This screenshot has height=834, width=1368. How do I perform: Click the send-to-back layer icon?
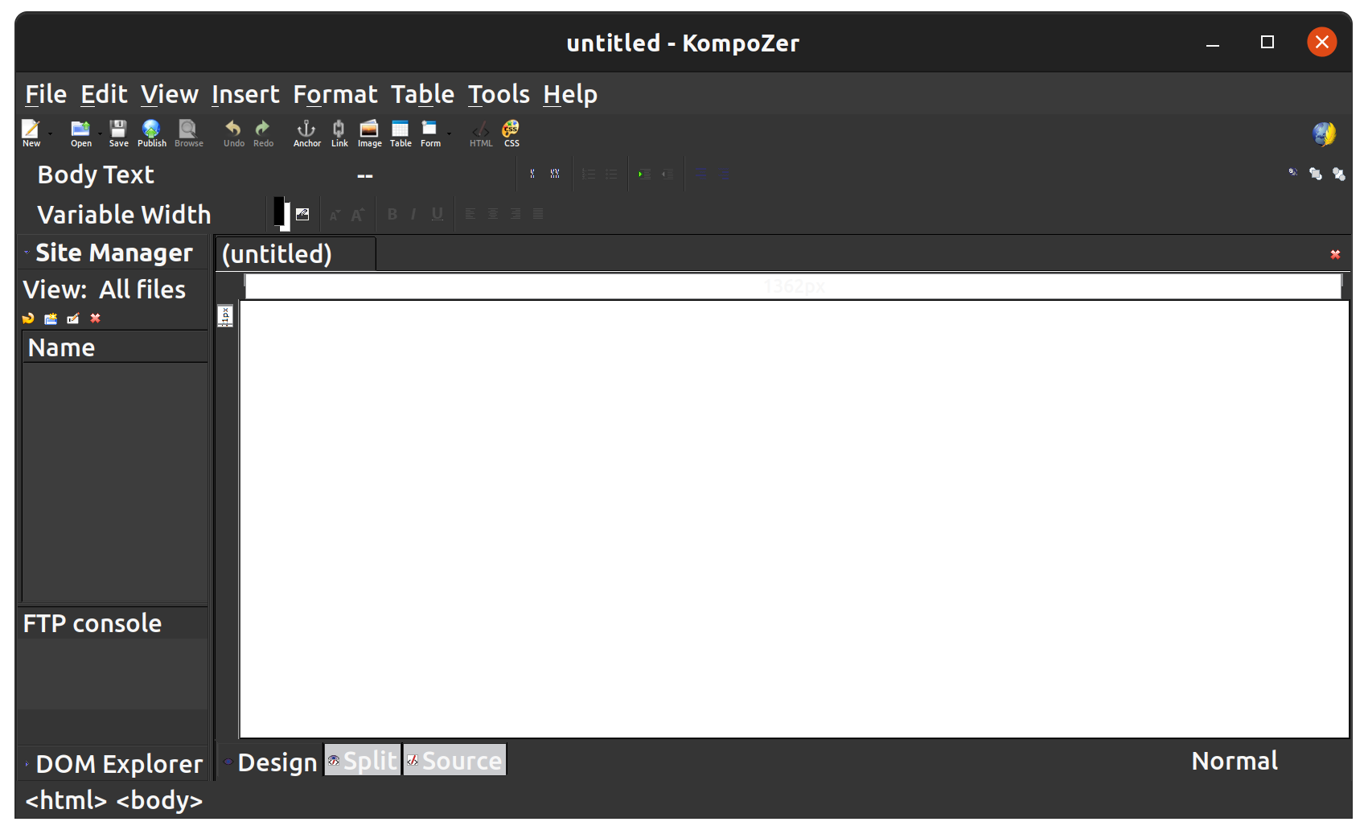(x=1339, y=174)
